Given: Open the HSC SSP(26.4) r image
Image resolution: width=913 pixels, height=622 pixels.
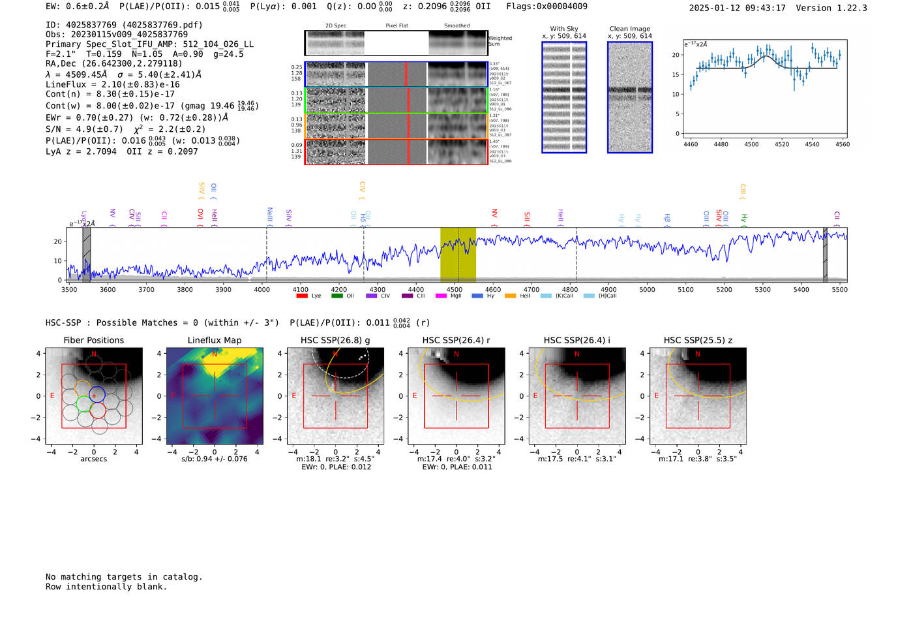Looking at the screenshot, I should click(x=456, y=396).
